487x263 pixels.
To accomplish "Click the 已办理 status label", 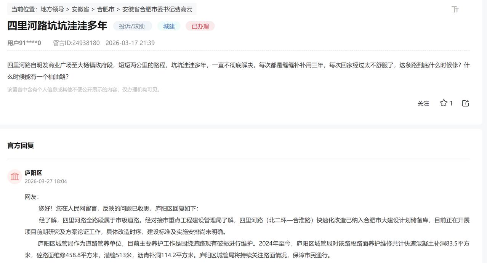I will [x=200, y=26].
